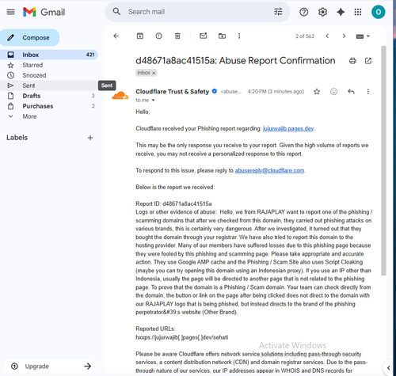Delete this email
Screen dimensions: 396x376
coord(177,36)
